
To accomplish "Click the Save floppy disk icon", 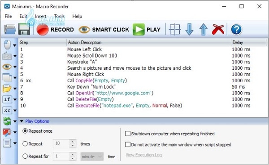I will [24, 29].
